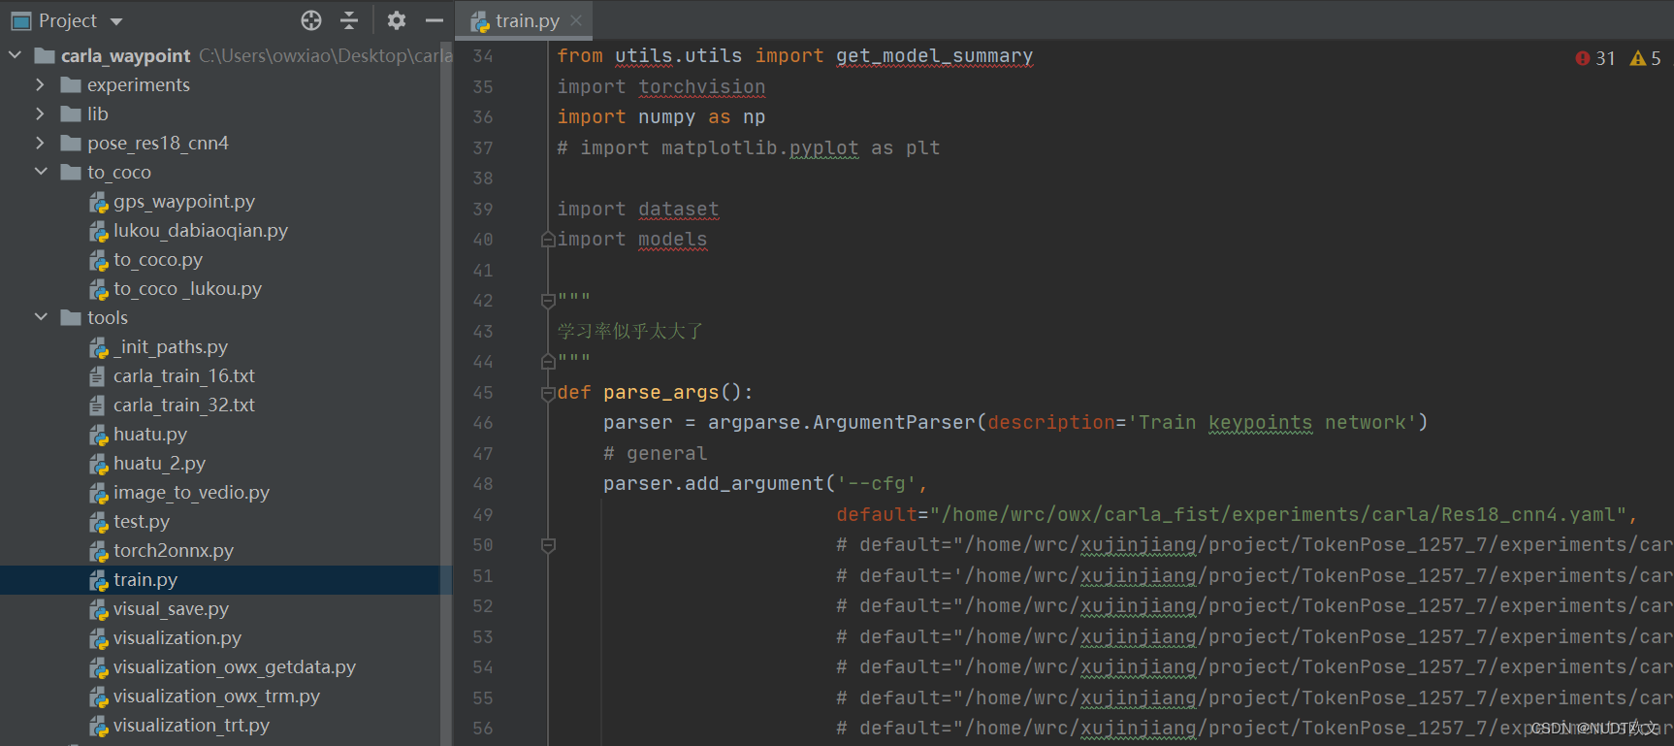Click line number 34 in the gutter
The height and width of the screenshot is (746, 1674).
pos(483,56)
